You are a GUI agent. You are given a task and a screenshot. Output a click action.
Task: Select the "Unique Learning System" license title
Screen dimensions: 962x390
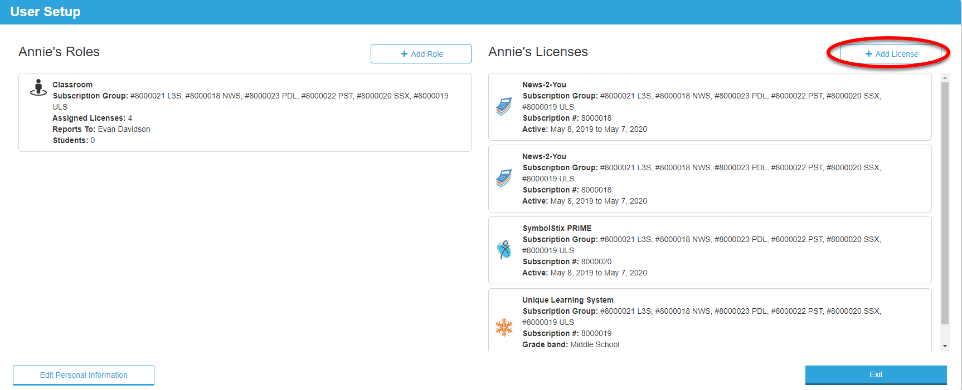[x=568, y=300]
